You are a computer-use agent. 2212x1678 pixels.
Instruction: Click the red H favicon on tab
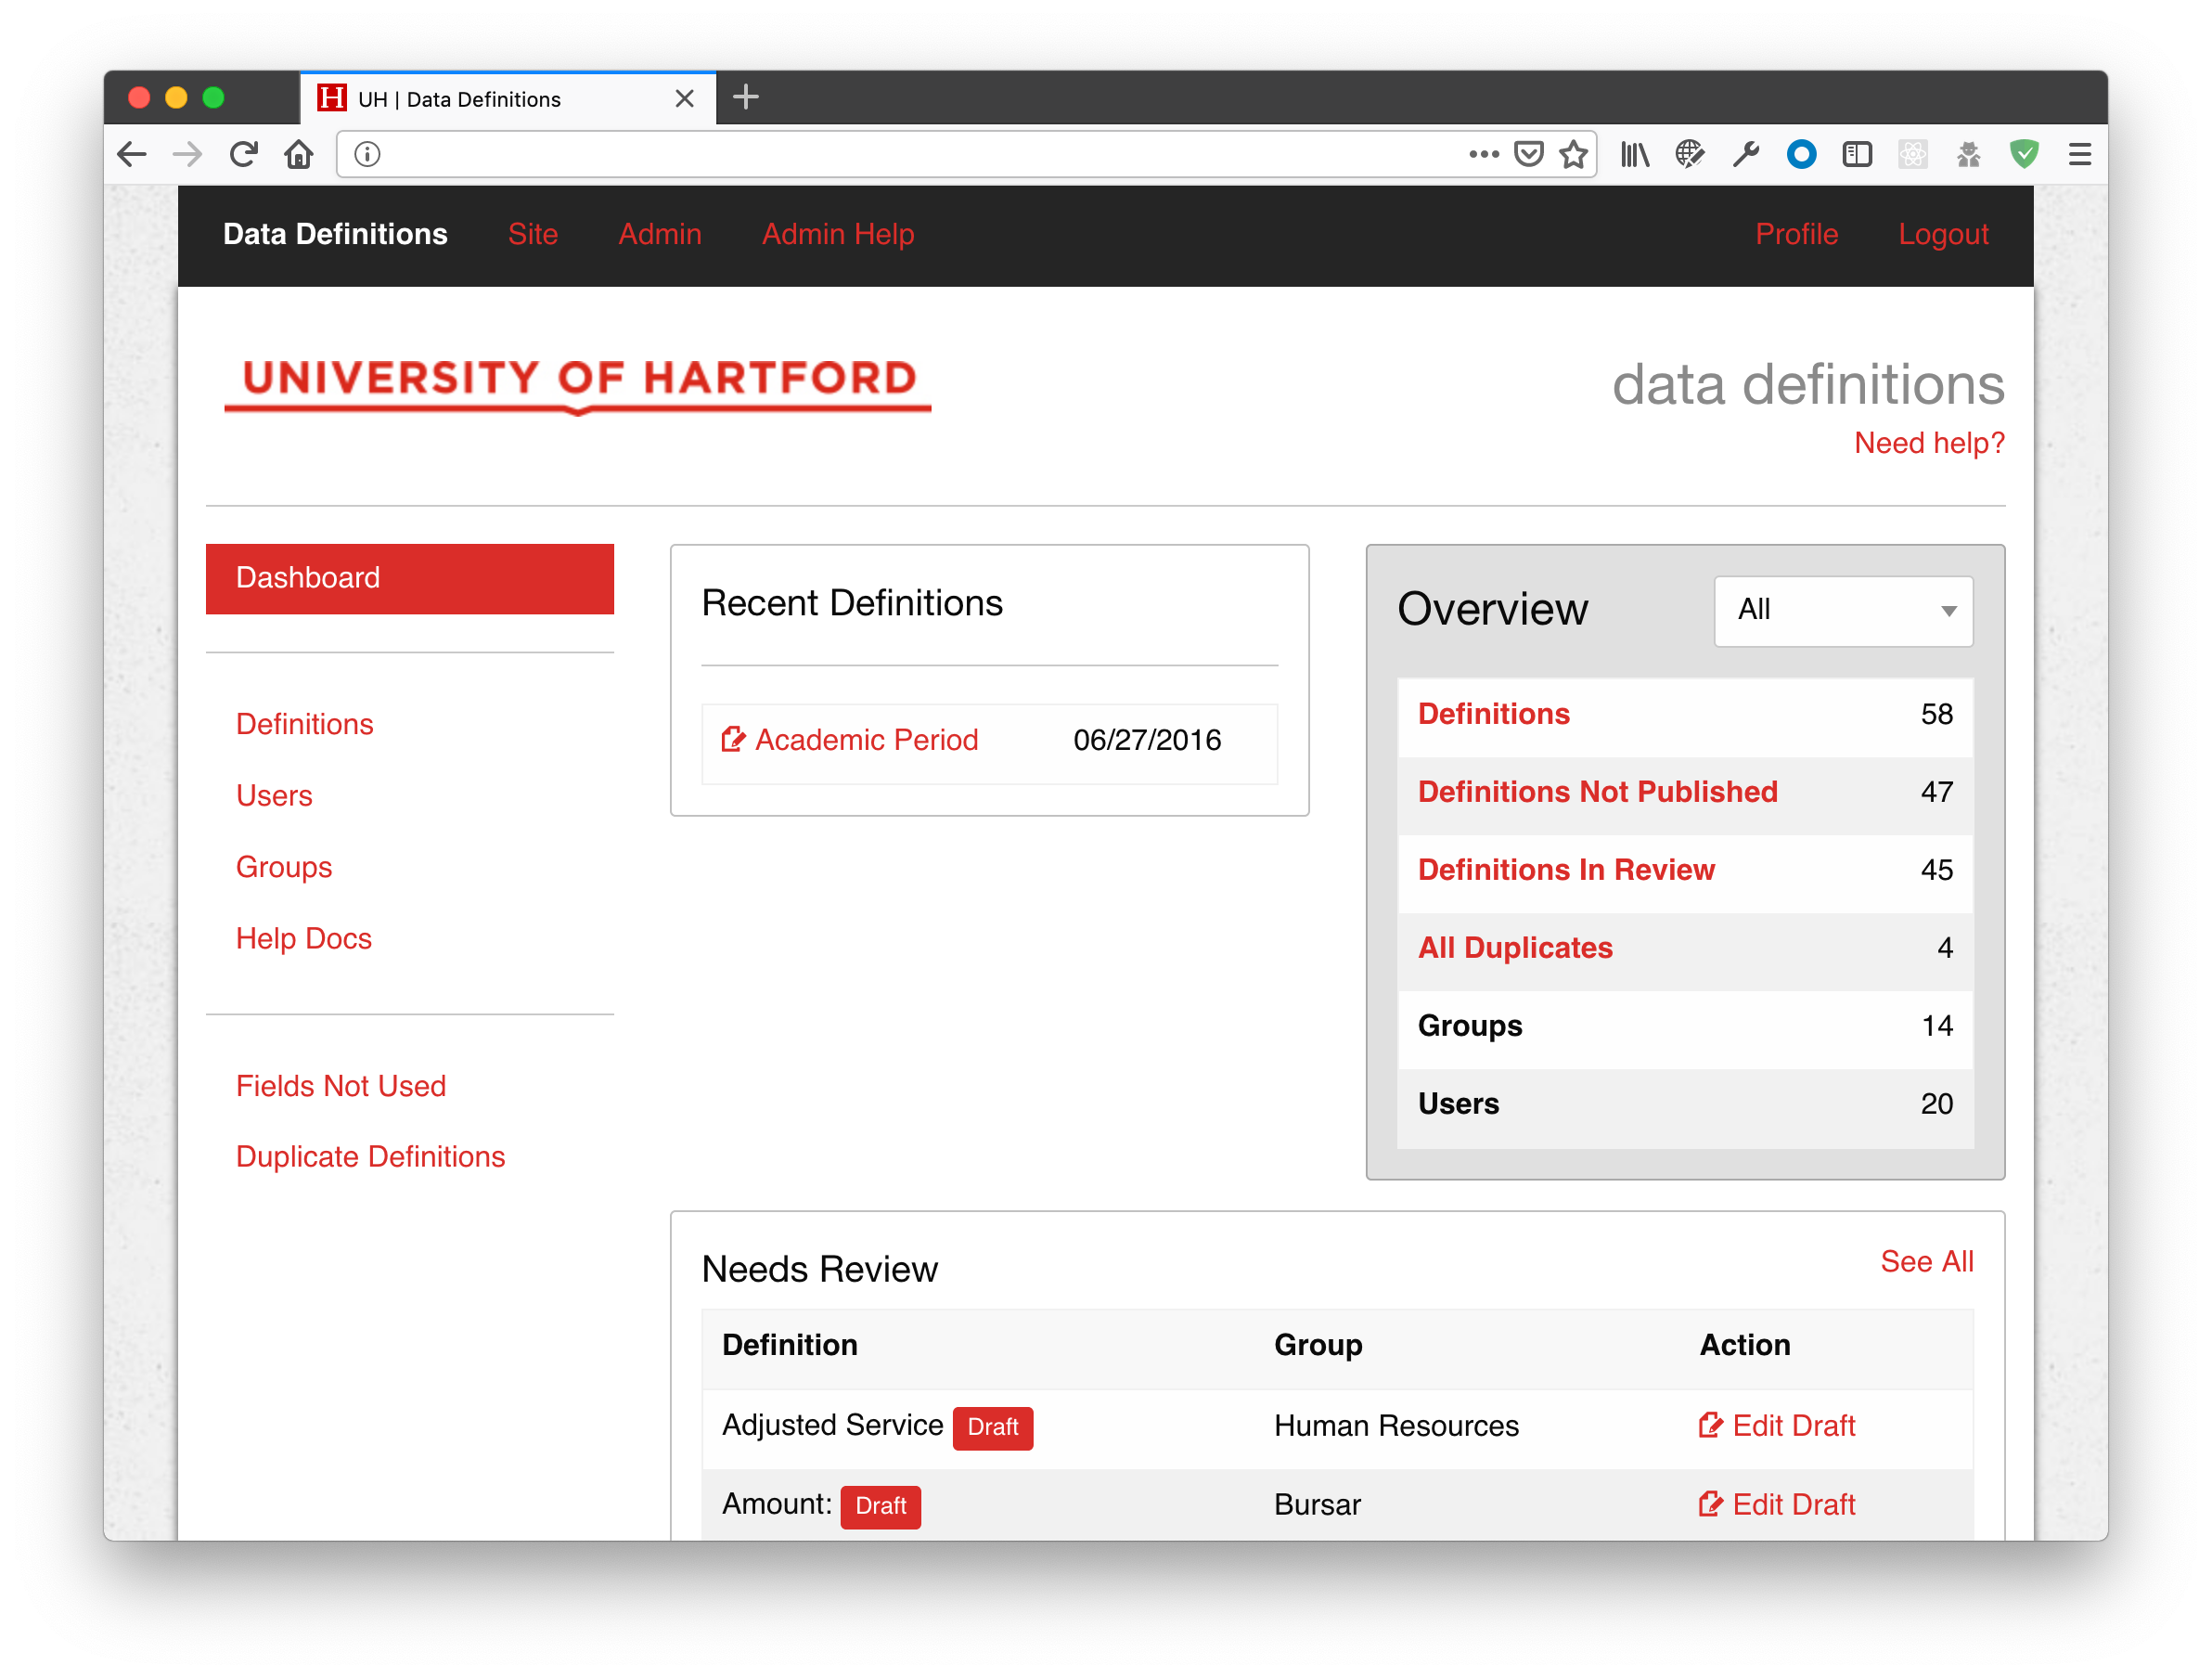pos(332,98)
